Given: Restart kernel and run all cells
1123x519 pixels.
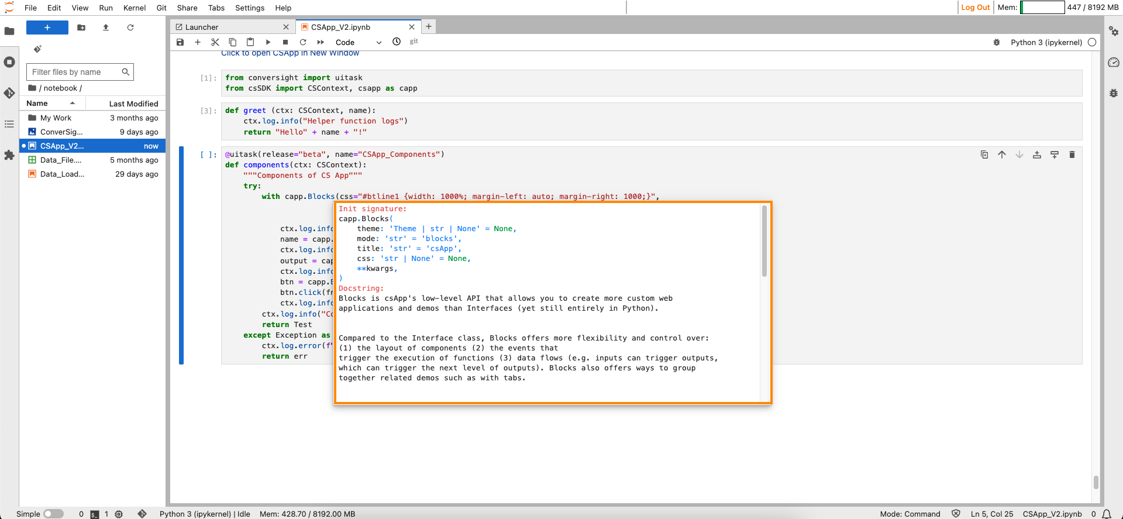Looking at the screenshot, I should [x=321, y=42].
